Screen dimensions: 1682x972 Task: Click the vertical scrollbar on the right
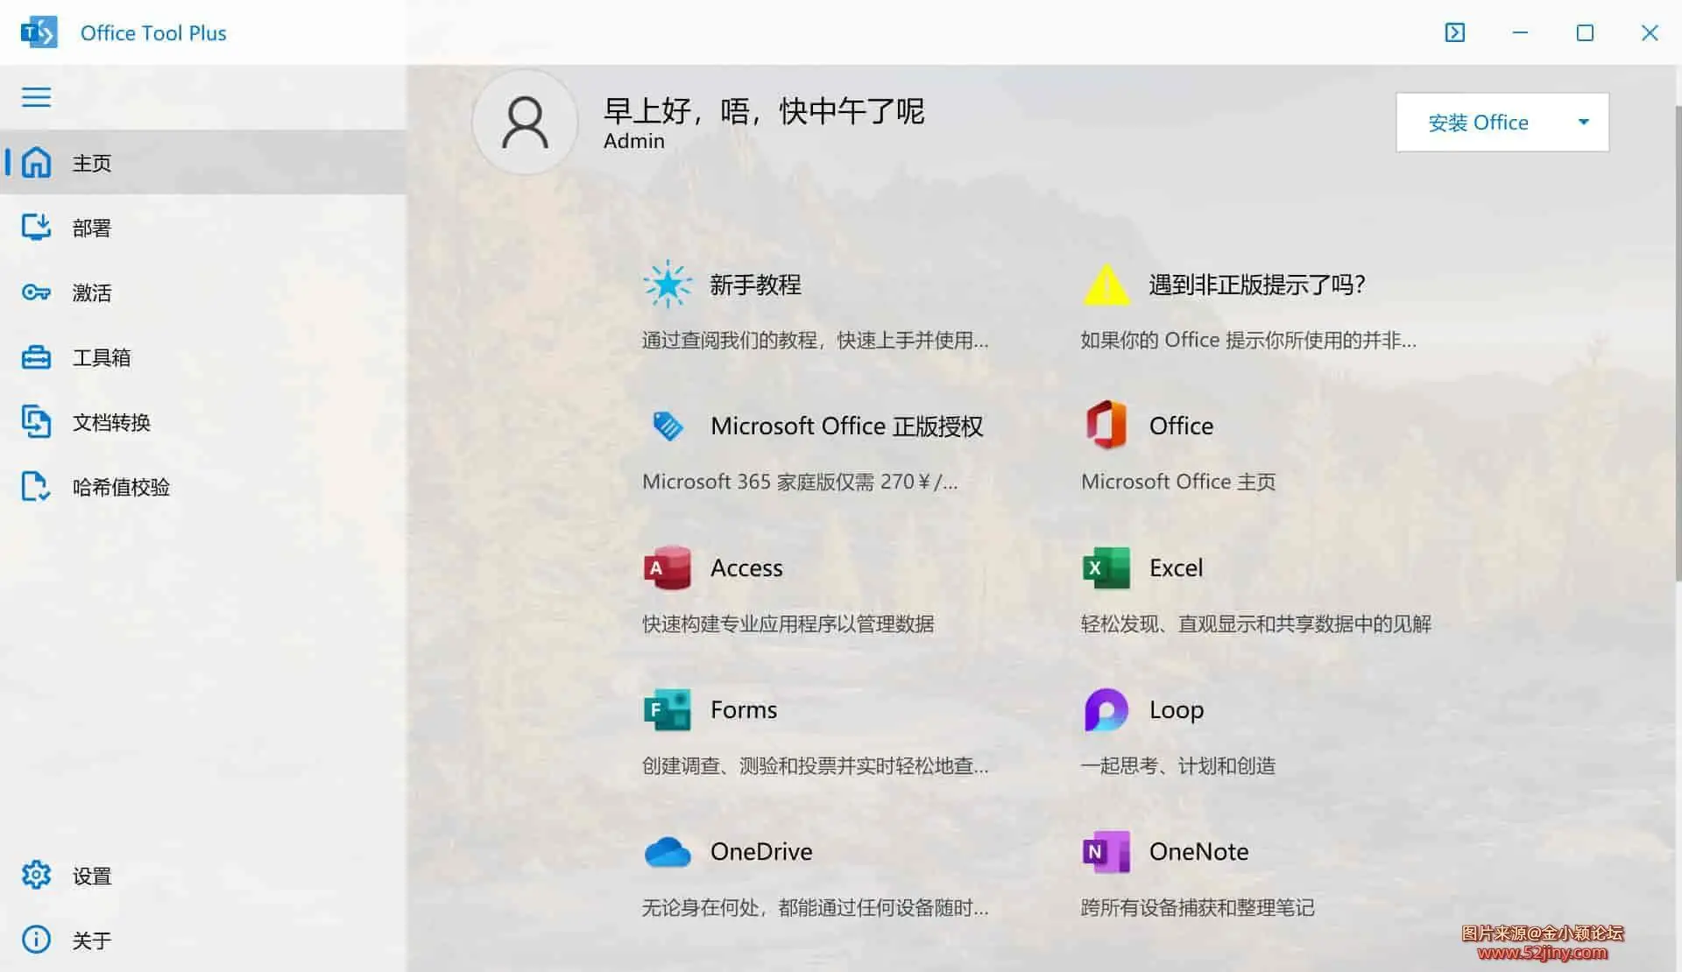pyautogui.click(x=1677, y=350)
